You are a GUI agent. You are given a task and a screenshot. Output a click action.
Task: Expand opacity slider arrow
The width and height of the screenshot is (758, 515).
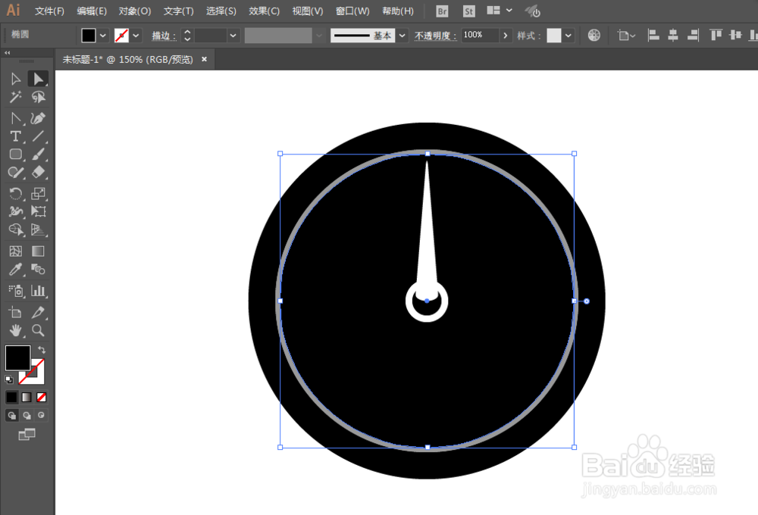tap(505, 36)
